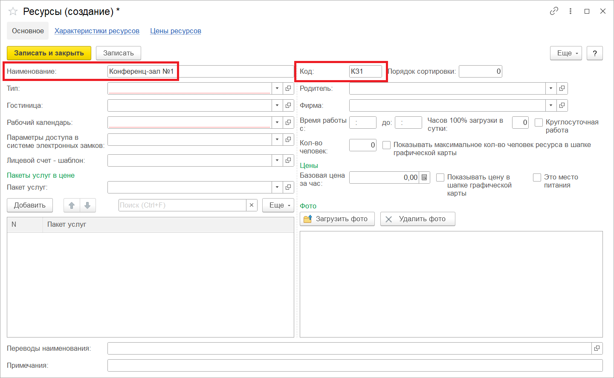Open the Родитель field's open icon
Screen dimensions: 614x378
click(x=562, y=88)
